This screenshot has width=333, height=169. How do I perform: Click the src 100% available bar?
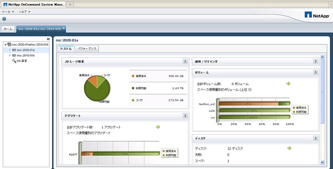254,118
